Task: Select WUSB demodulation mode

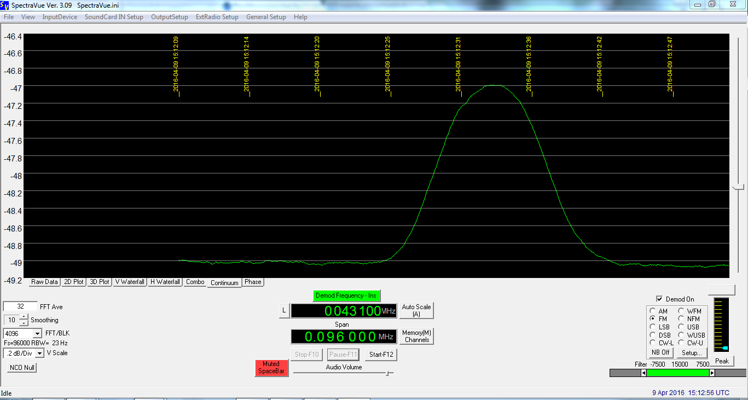Action: tap(682, 335)
